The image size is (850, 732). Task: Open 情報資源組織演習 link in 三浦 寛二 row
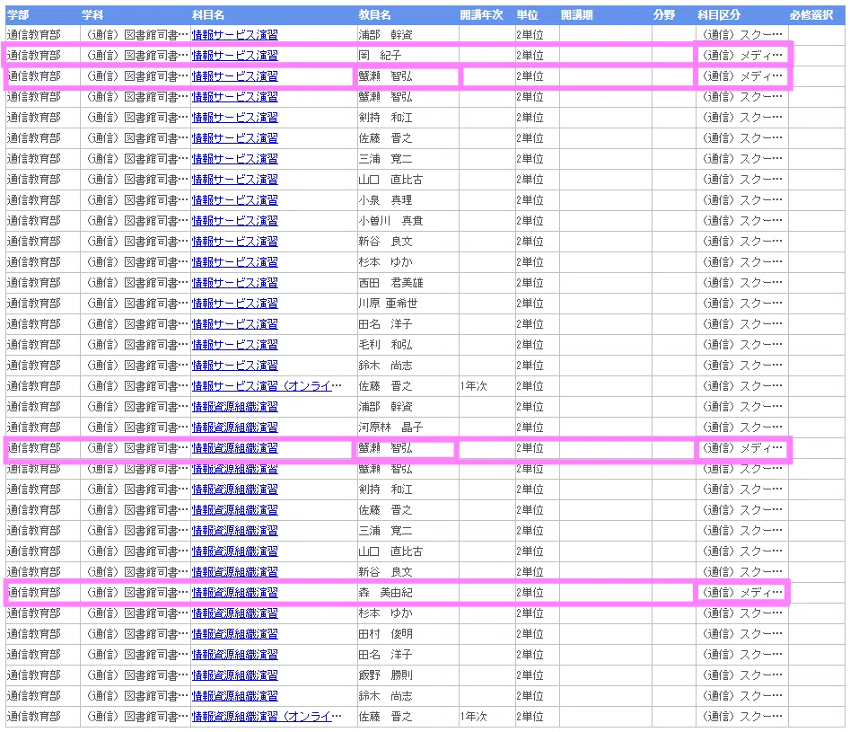tap(235, 530)
